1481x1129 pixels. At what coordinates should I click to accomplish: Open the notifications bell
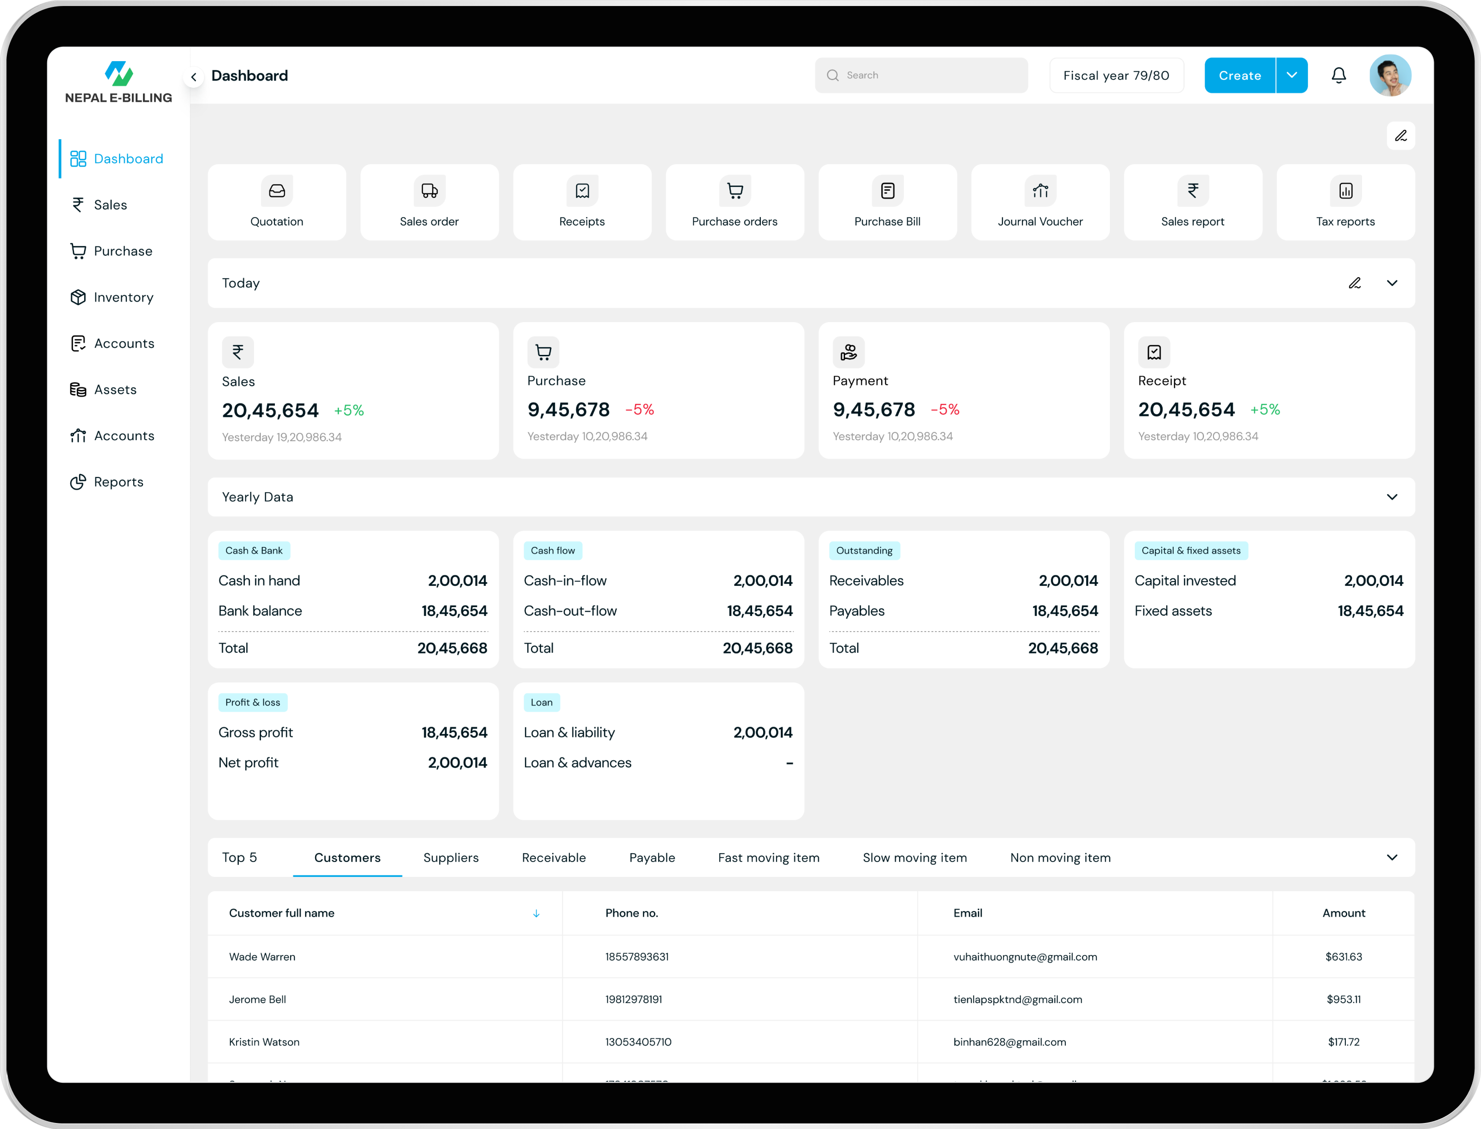1338,75
